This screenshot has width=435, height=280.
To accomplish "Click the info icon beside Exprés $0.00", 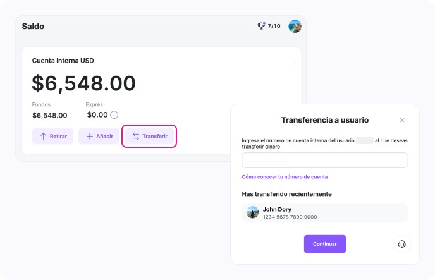I will pos(114,115).
